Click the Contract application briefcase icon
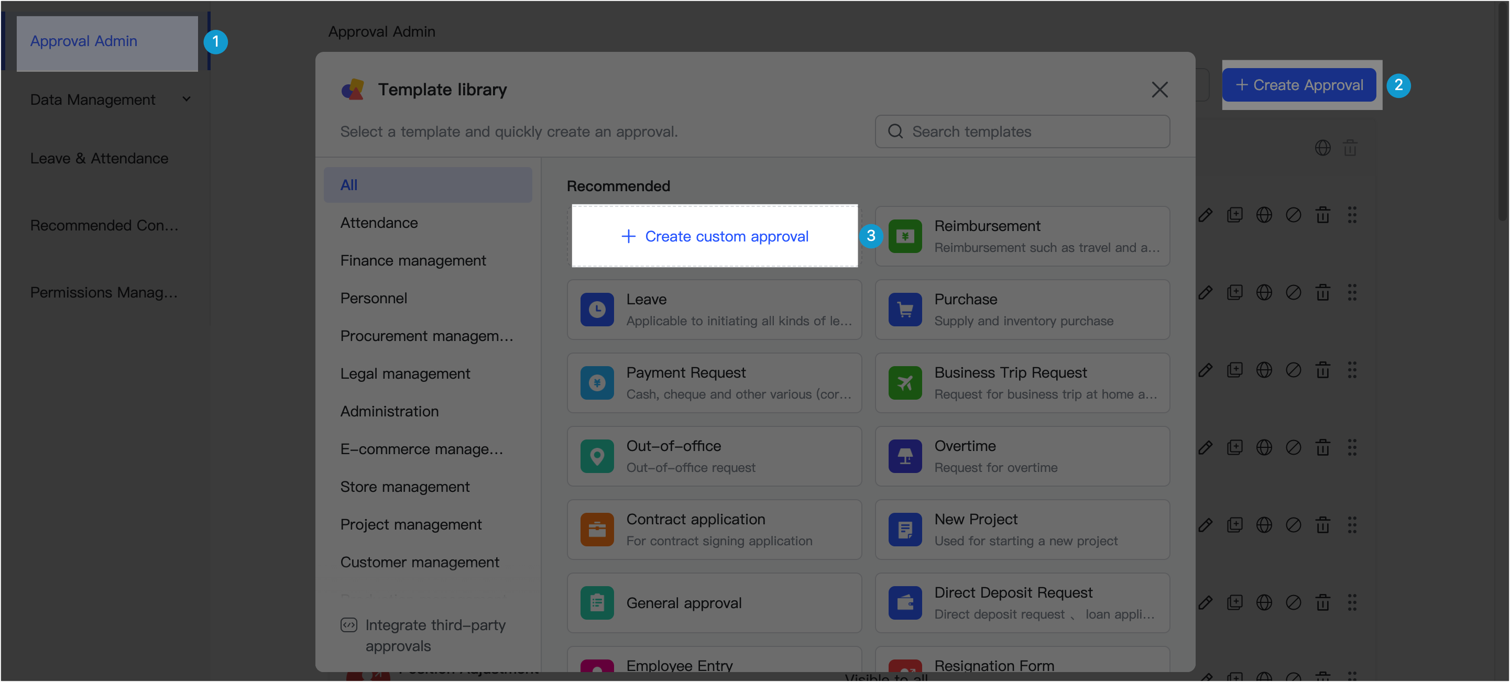Viewport: 1510px width, 682px height. pos(597,529)
